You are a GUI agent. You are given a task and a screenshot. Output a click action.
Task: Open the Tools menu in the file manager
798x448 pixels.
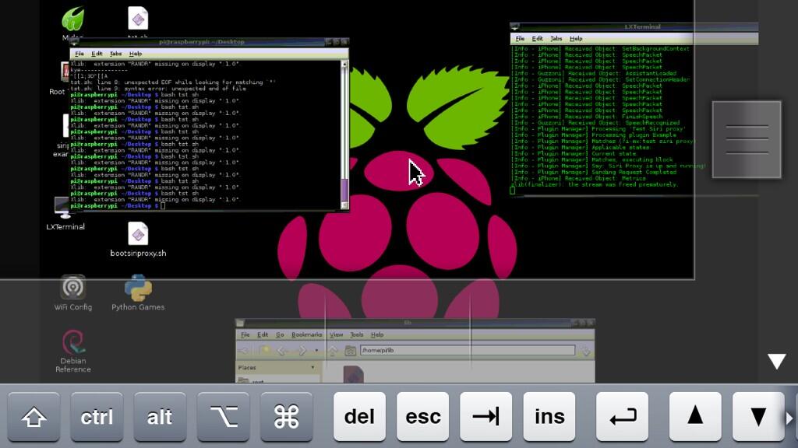pyautogui.click(x=357, y=334)
